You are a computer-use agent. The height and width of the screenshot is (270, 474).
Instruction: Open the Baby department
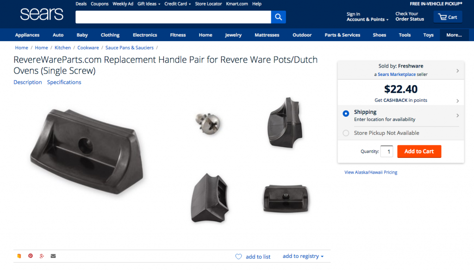click(x=82, y=35)
